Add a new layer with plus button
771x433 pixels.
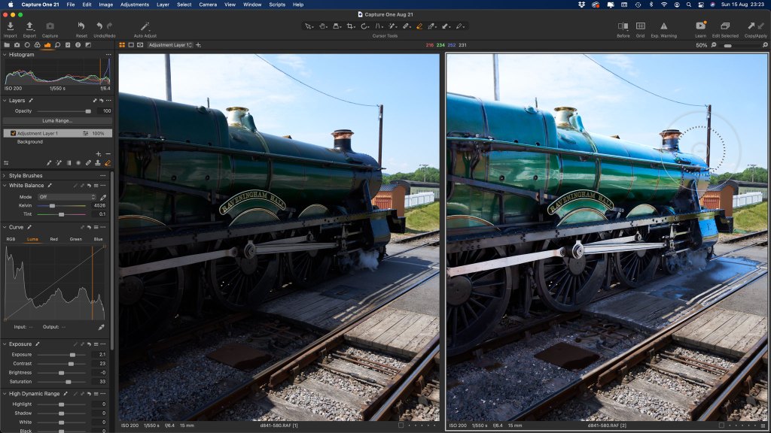[x=99, y=153]
